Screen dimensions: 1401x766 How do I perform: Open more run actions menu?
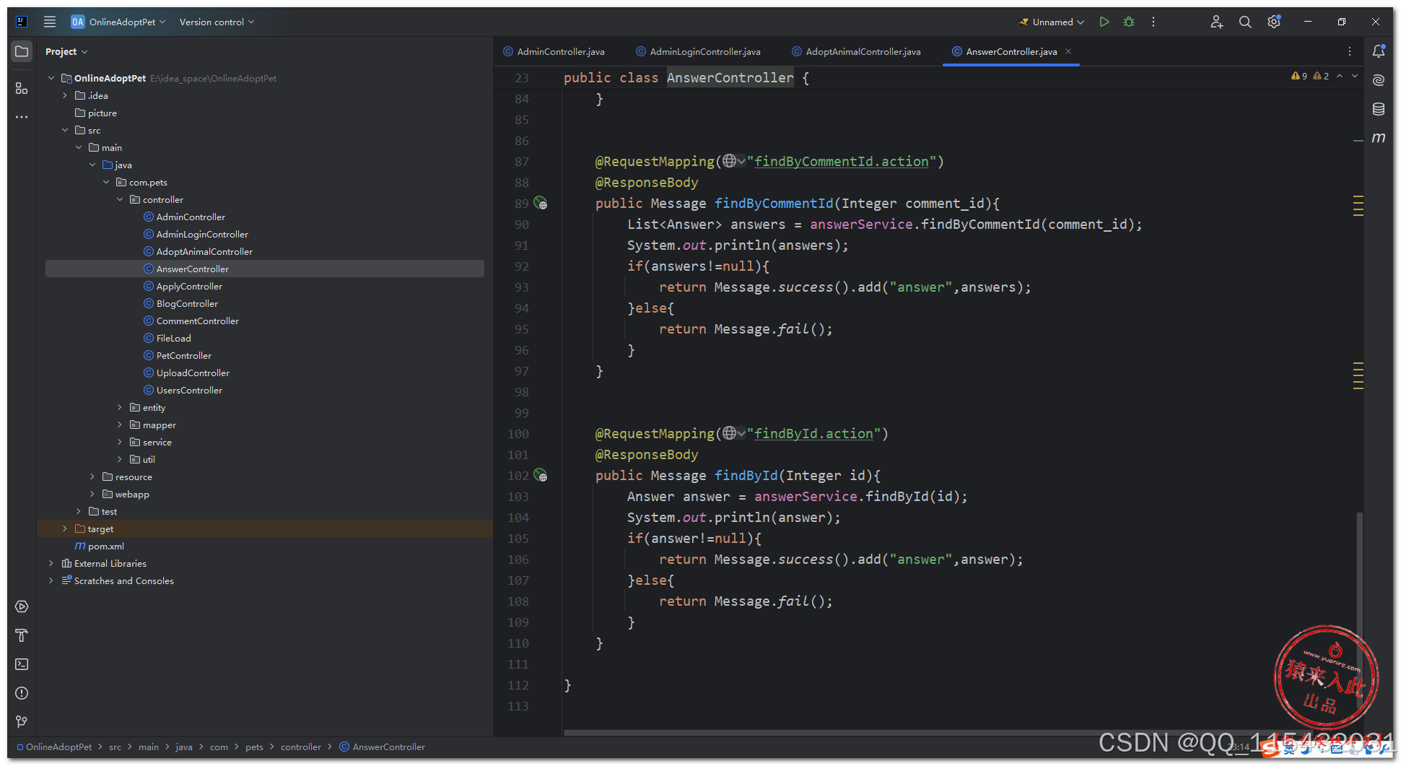(x=1153, y=22)
